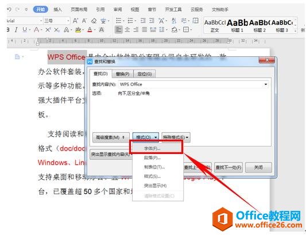
Task: Apply superscript formatting
Action: [48, 30]
